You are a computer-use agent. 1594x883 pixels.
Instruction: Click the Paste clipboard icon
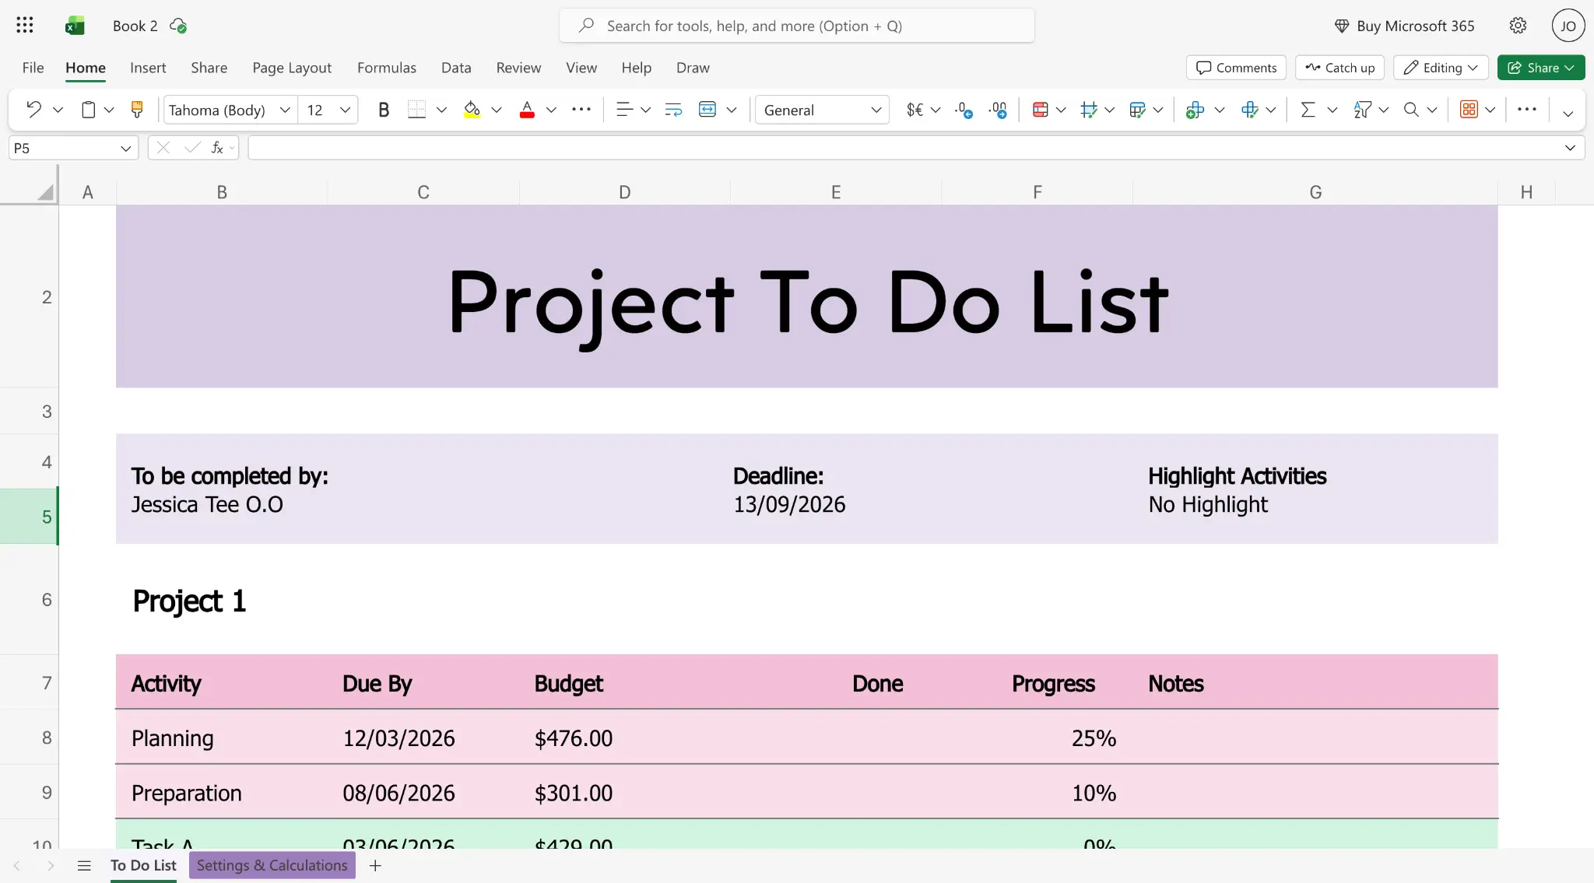(88, 110)
